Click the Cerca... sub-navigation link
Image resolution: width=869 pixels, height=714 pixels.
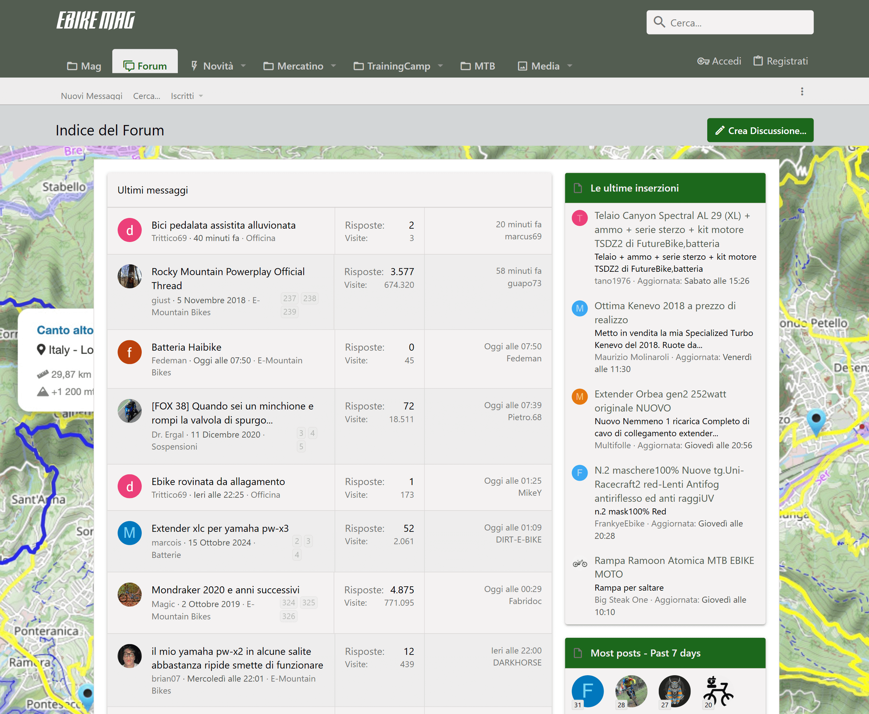[x=146, y=96]
